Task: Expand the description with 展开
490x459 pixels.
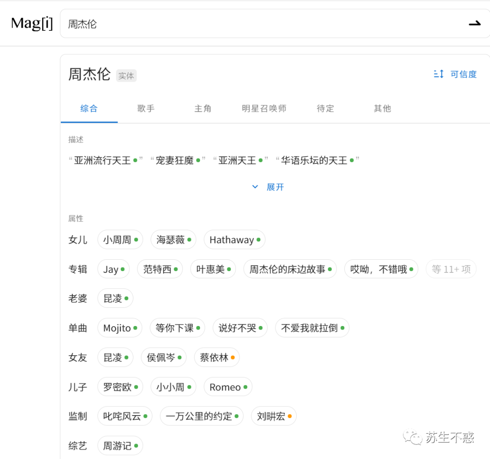Action: (275, 187)
